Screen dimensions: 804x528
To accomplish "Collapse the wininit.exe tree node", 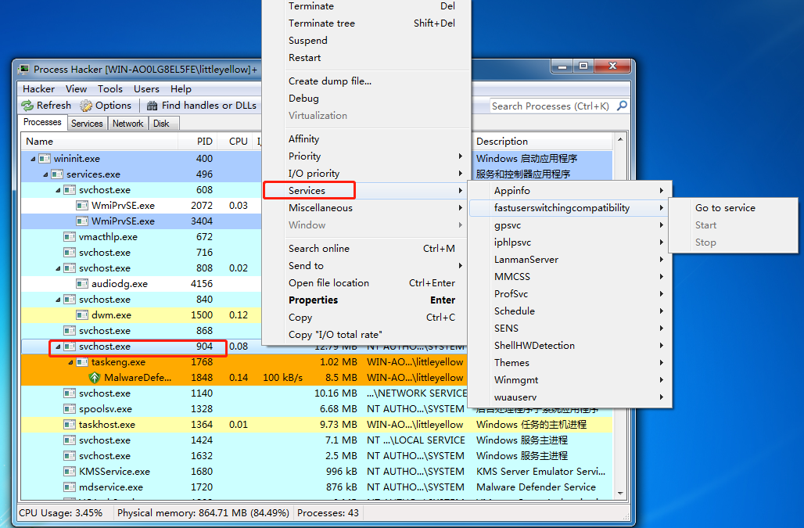I will (33, 159).
